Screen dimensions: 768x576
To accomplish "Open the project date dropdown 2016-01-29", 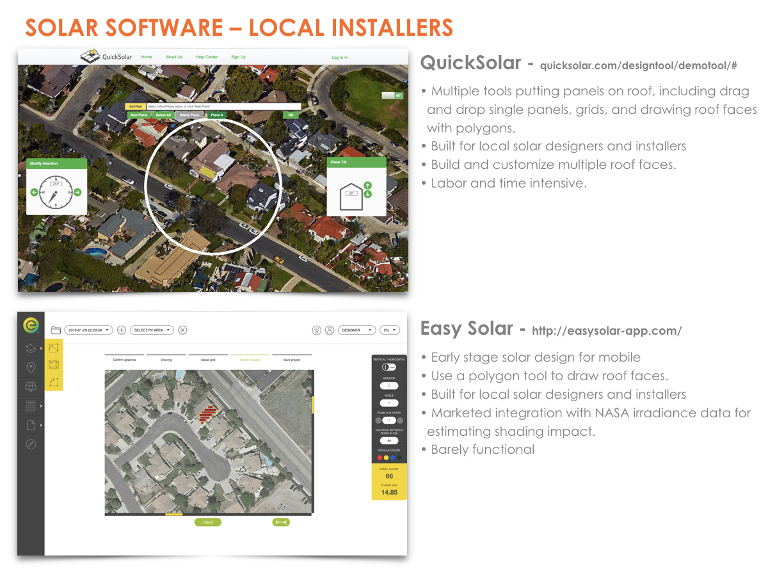I will click(x=88, y=330).
